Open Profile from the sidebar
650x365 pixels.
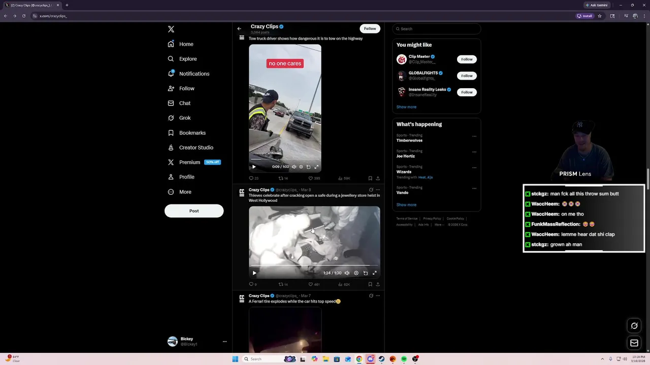pos(181,177)
